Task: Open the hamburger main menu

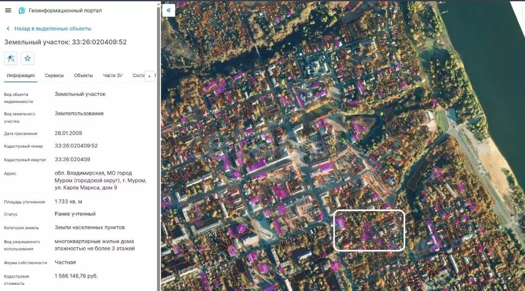Action: click(x=8, y=10)
